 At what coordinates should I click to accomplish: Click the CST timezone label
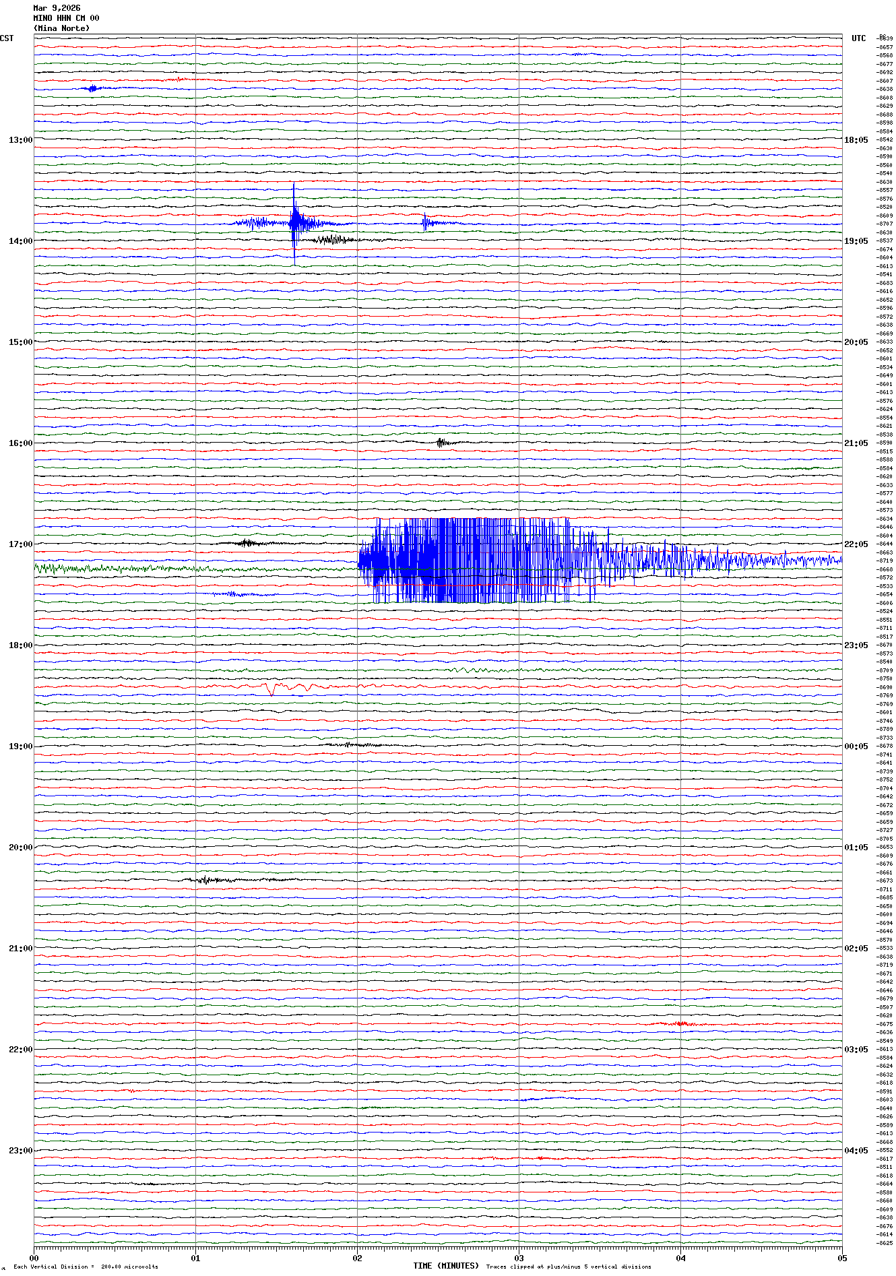7,38
